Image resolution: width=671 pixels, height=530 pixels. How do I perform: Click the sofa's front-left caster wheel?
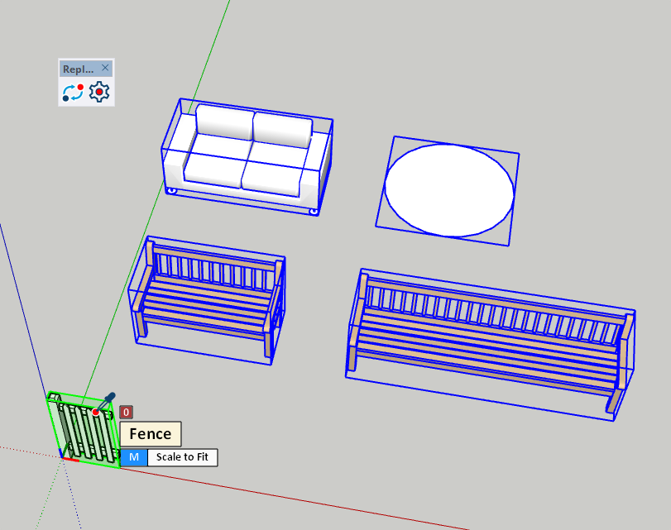tap(171, 191)
